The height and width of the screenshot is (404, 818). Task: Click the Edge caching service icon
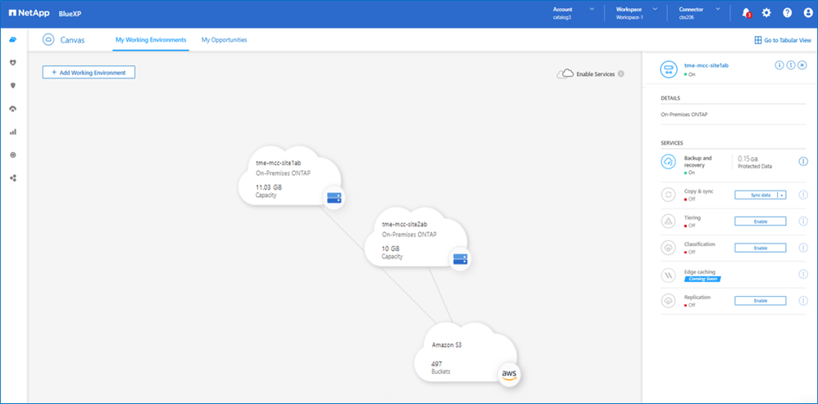point(668,275)
